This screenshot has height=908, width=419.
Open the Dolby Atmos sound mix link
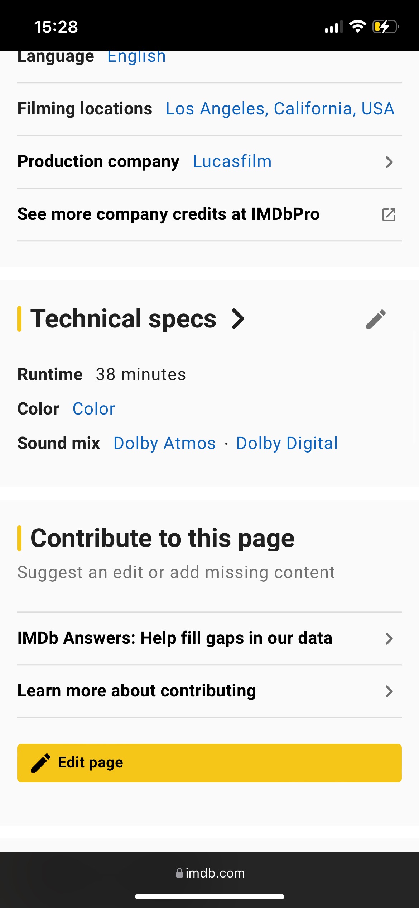pyautogui.click(x=165, y=443)
